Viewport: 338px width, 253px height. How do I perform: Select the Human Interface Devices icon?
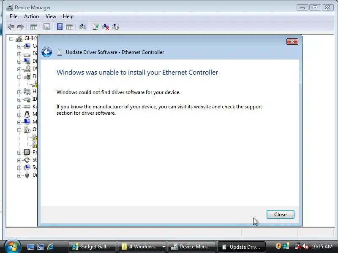click(27, 92)
